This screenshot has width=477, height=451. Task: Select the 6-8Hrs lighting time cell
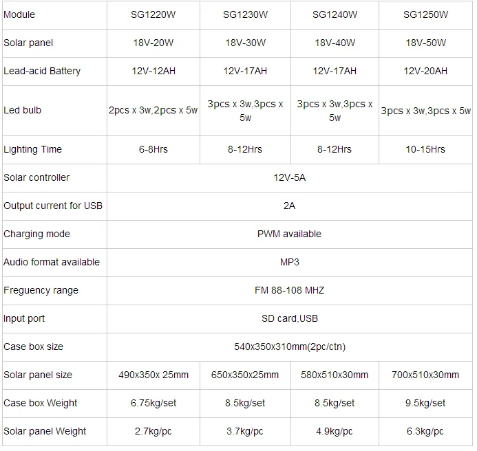[153, 149]
